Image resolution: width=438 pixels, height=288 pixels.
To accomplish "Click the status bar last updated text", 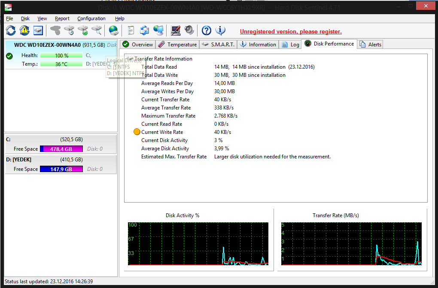I will click(49, 281).
